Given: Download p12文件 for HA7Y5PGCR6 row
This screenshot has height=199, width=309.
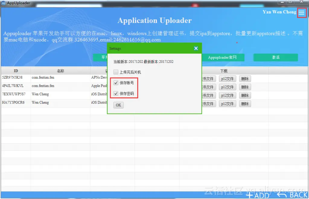Looking at the screenshot, I should click(228, 104).
